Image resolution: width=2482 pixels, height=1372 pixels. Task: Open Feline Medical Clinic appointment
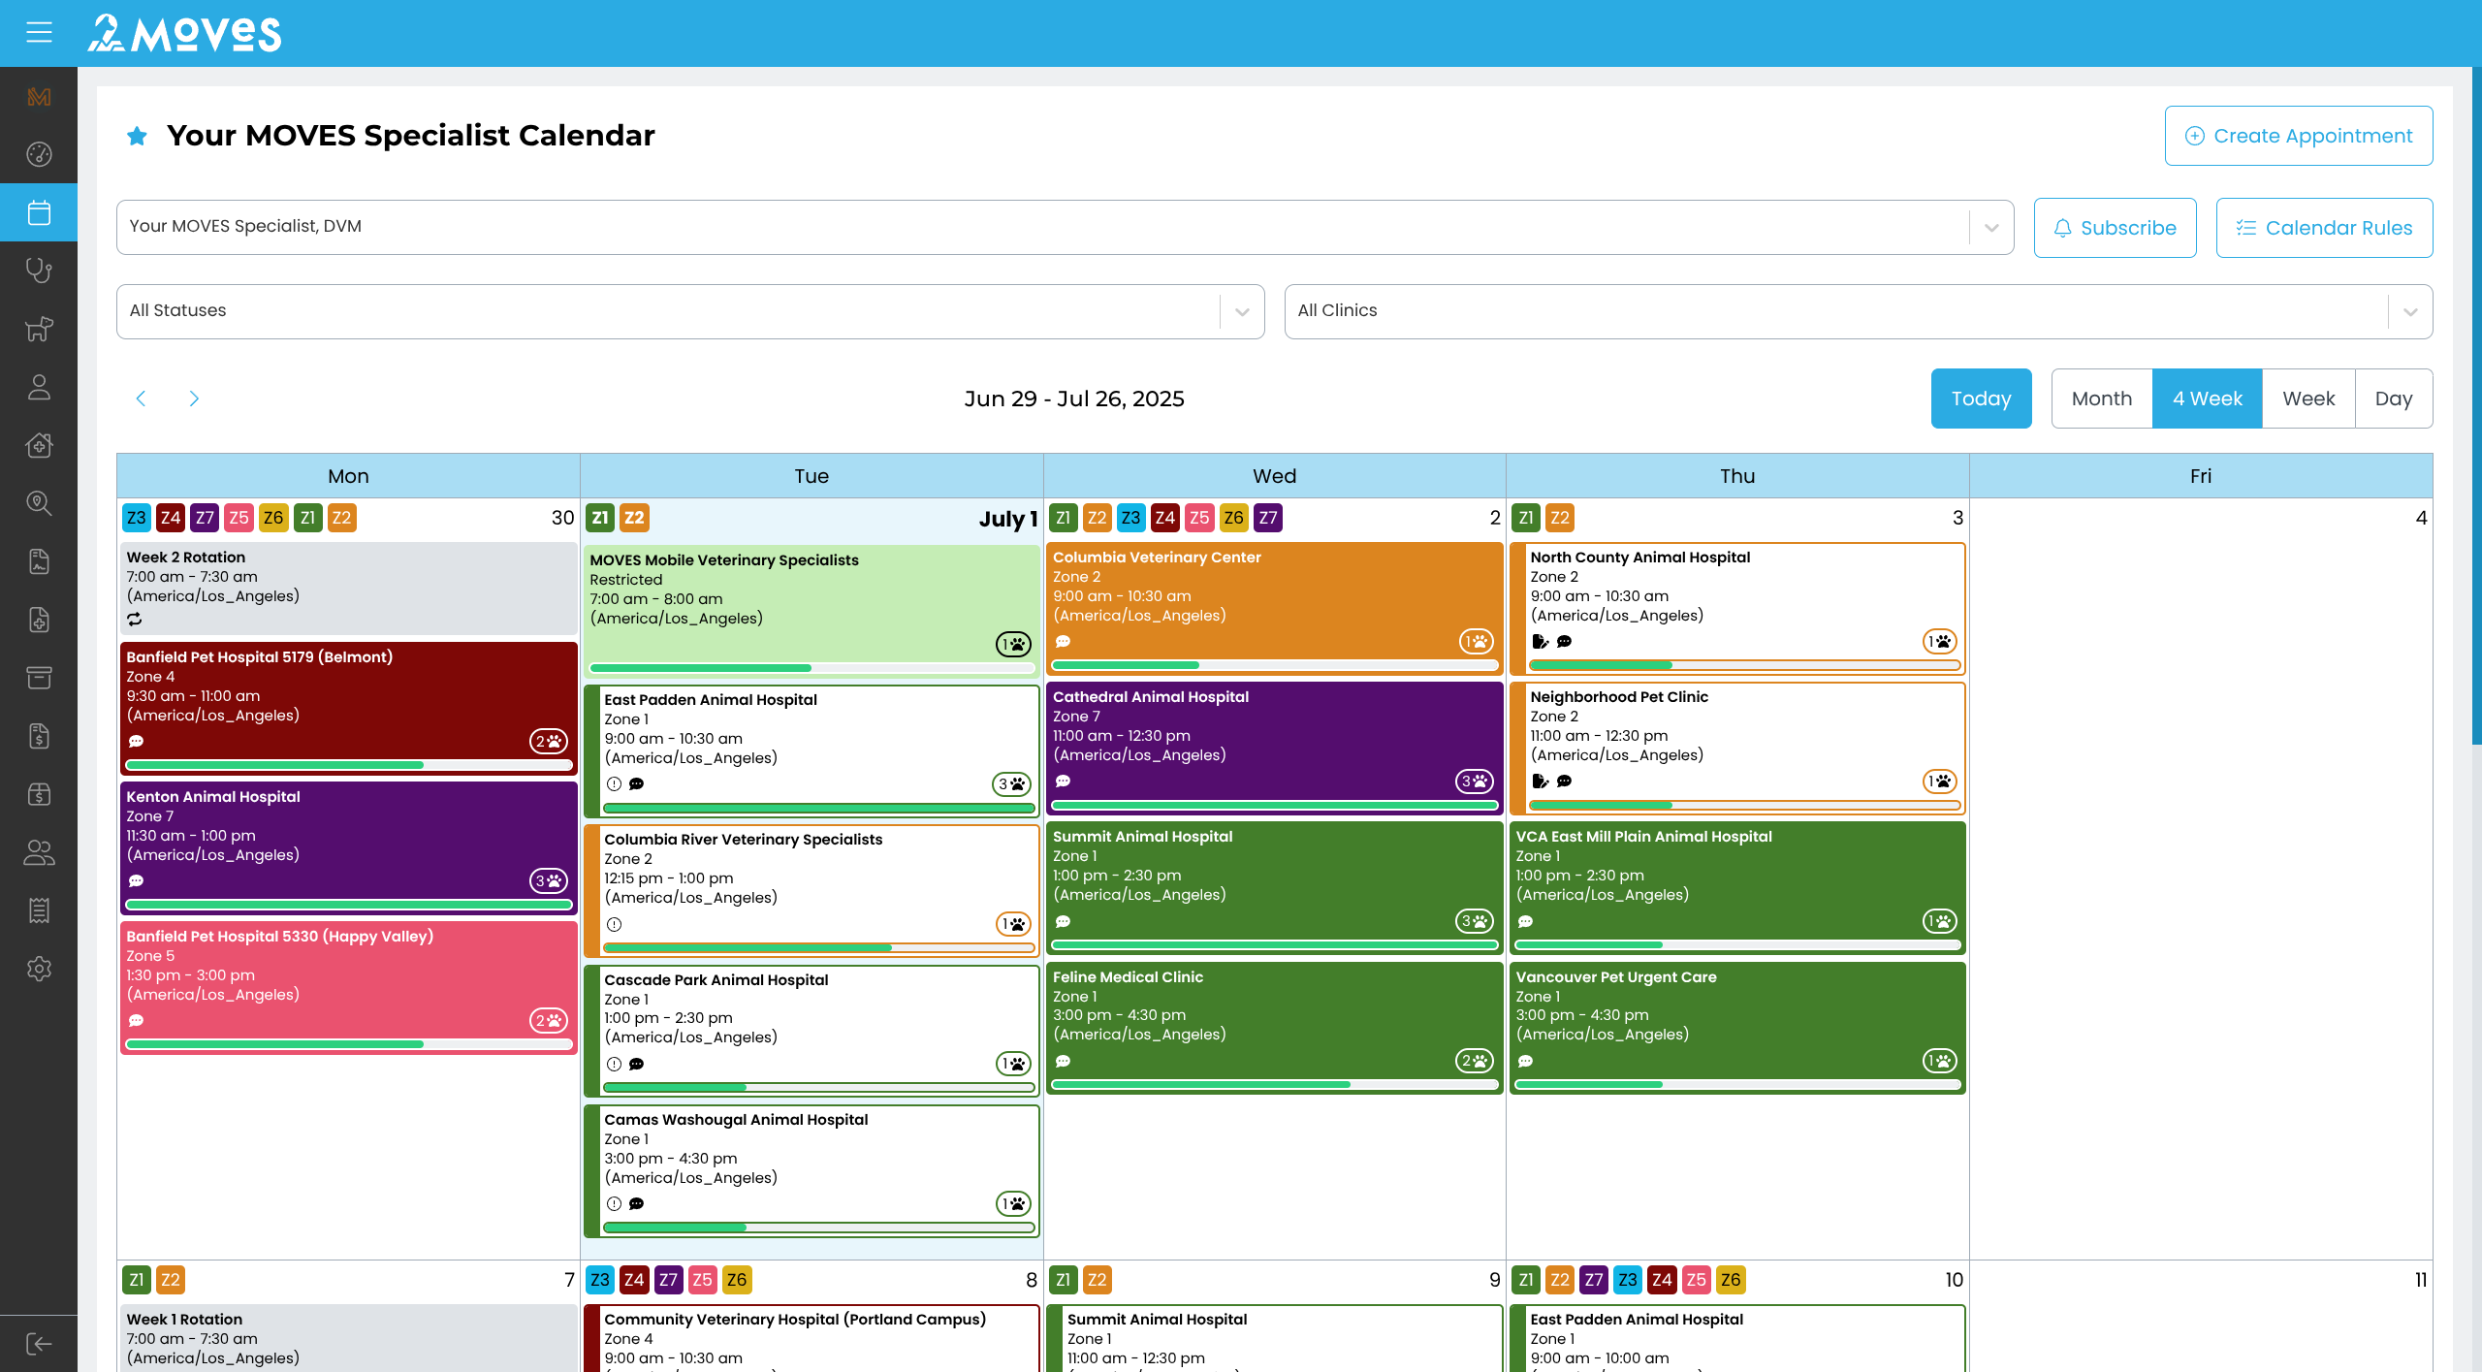point(1275,1028)
